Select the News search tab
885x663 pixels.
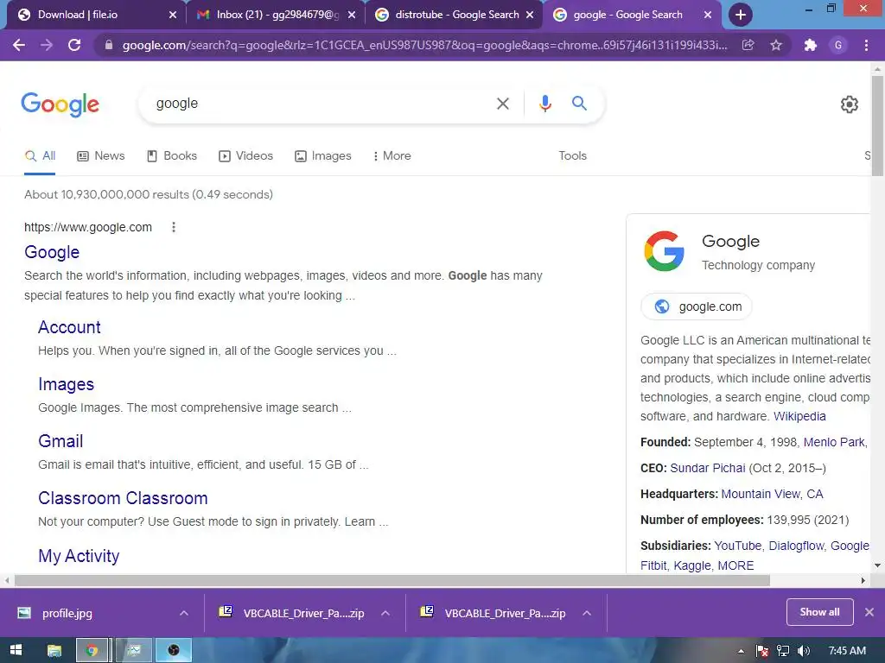tap(101, 155)
